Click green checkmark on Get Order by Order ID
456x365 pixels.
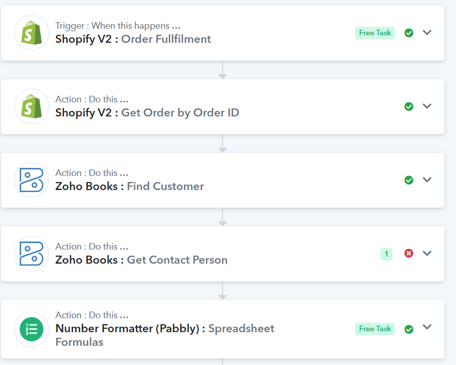[409, 106]
